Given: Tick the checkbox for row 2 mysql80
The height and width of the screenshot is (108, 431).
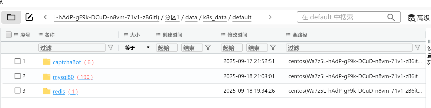Looking at the screenshot, I should [18, 76].
